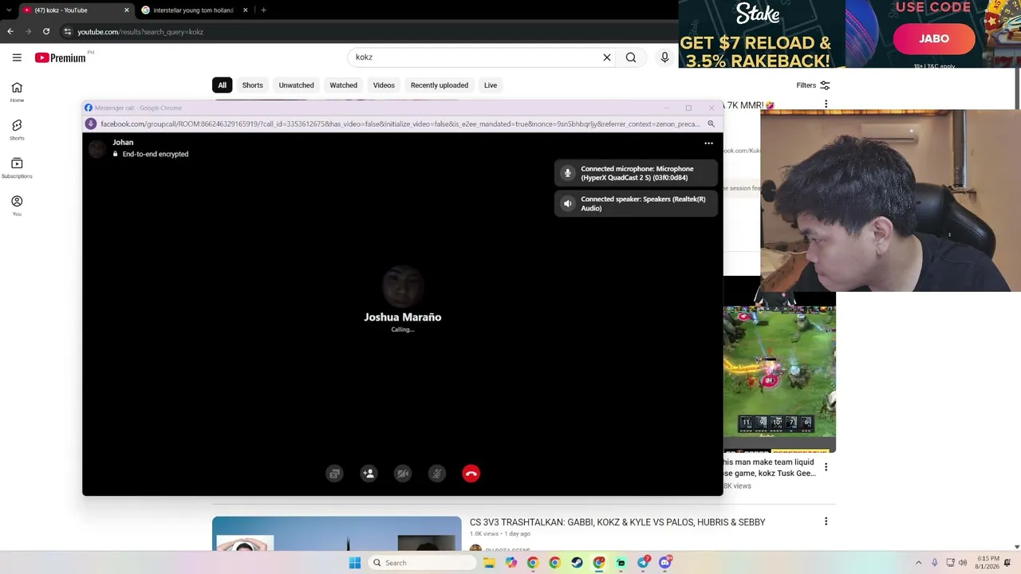This screenshot has height=574, width=1021.
Task: Toggle the camera video button in call
Action: pyautogui.click(x=403, y=474)
